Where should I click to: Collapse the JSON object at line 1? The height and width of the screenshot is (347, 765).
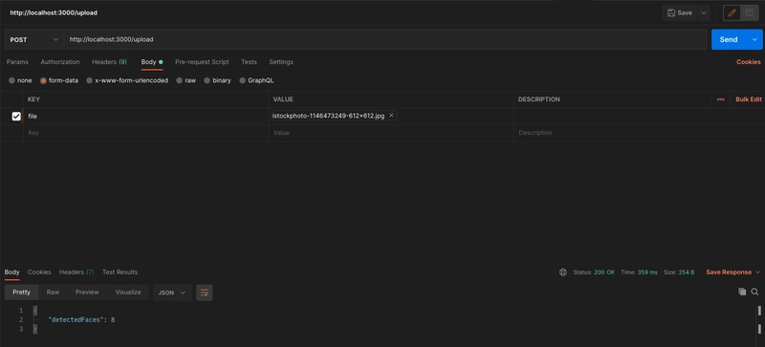pos(34,311)
